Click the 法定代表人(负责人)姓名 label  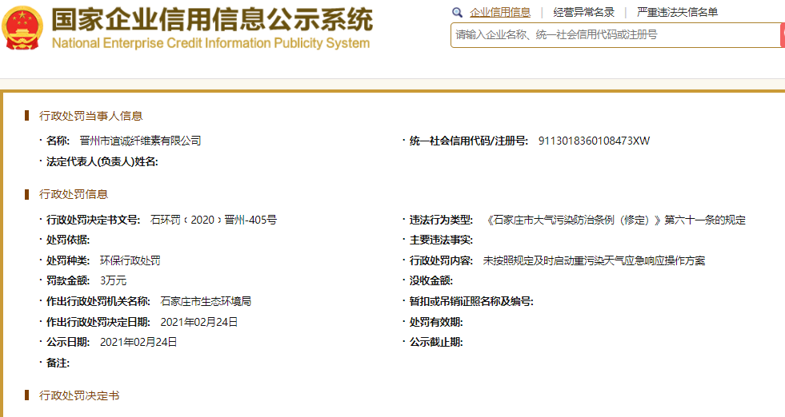pyautogui.click(x=102, y=161)
